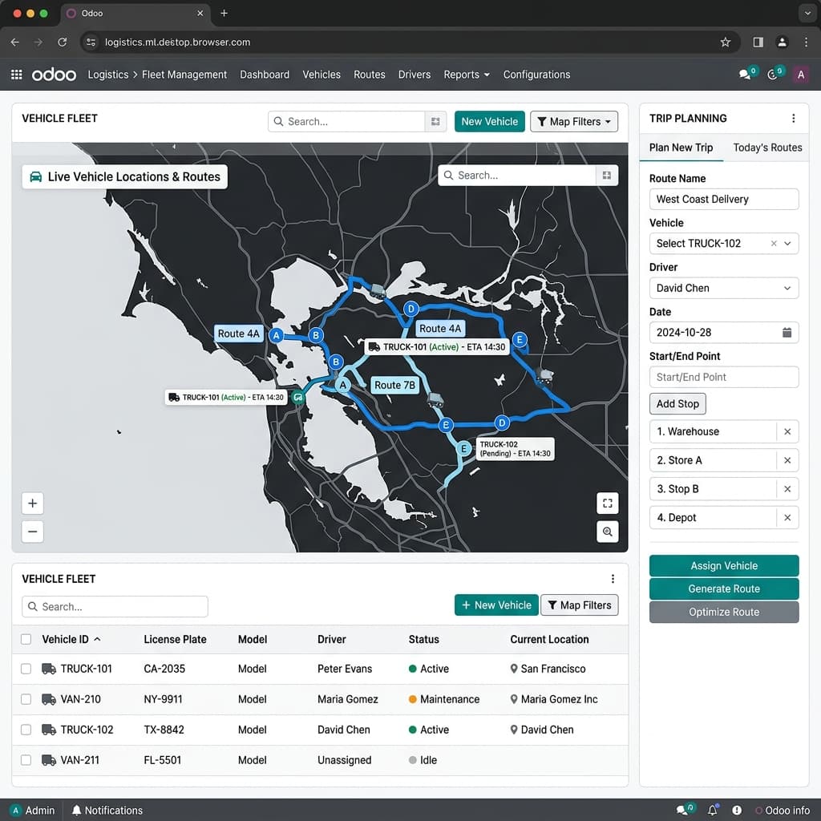Click the Route Name input field

tap(724, 199)
